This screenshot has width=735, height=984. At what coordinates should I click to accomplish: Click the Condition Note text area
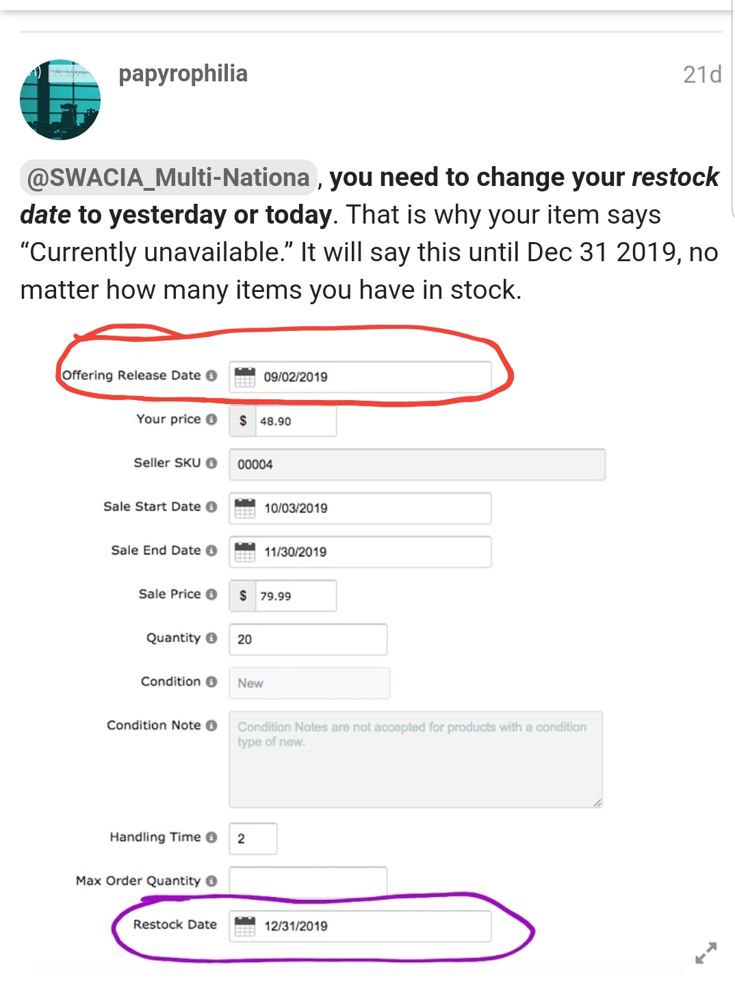(x=414, y=759)
